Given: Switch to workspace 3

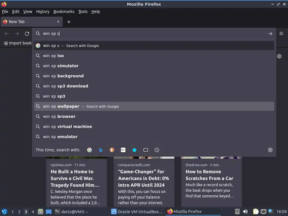Looking at the screenshot, I should point(26,212).
